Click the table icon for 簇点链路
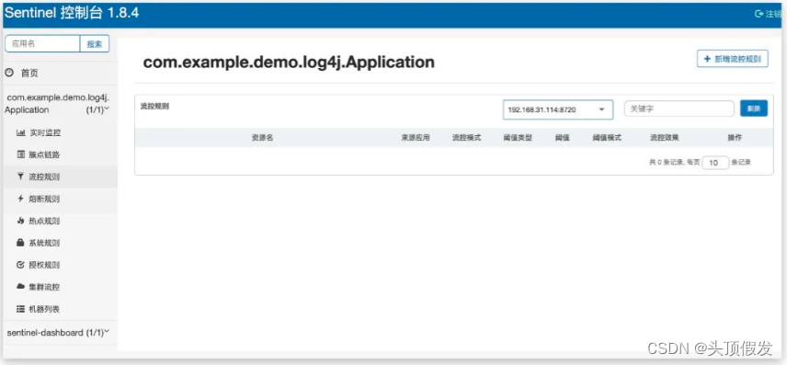 tap(20, 154)
